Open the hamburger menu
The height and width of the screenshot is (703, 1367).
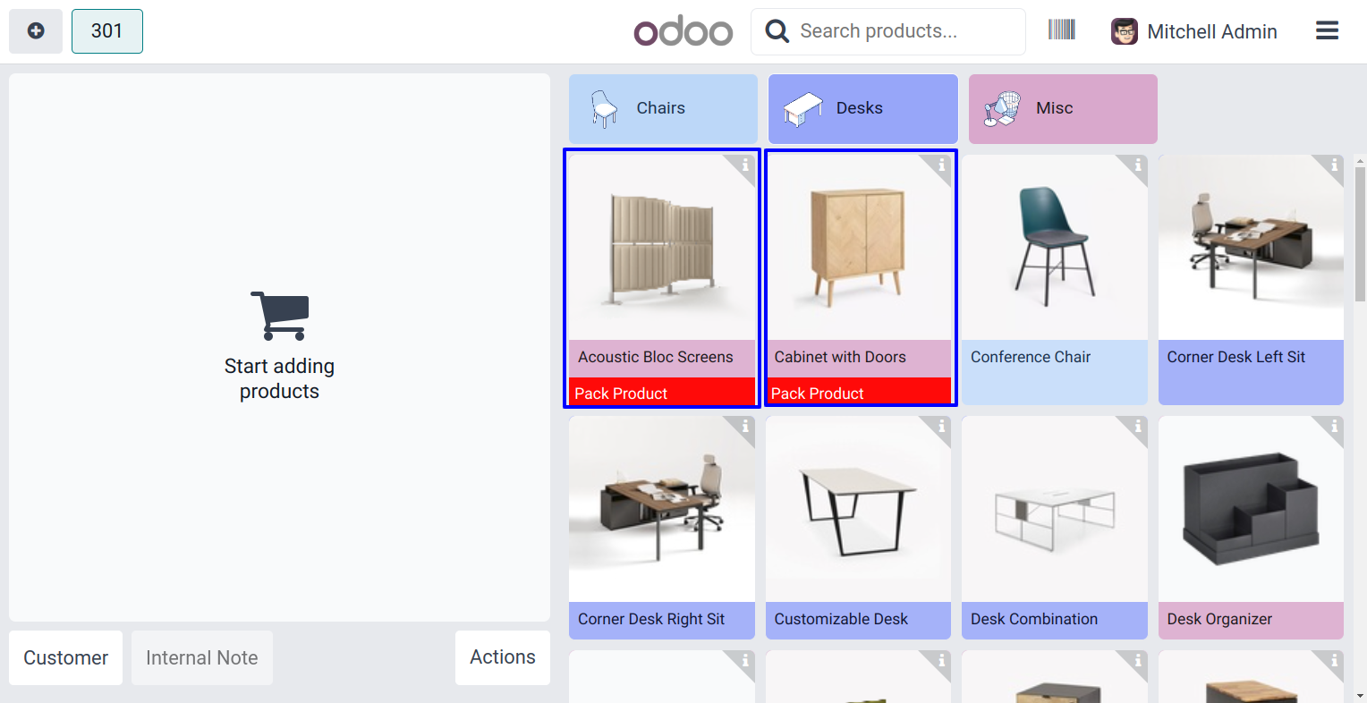coord(1327,31)
